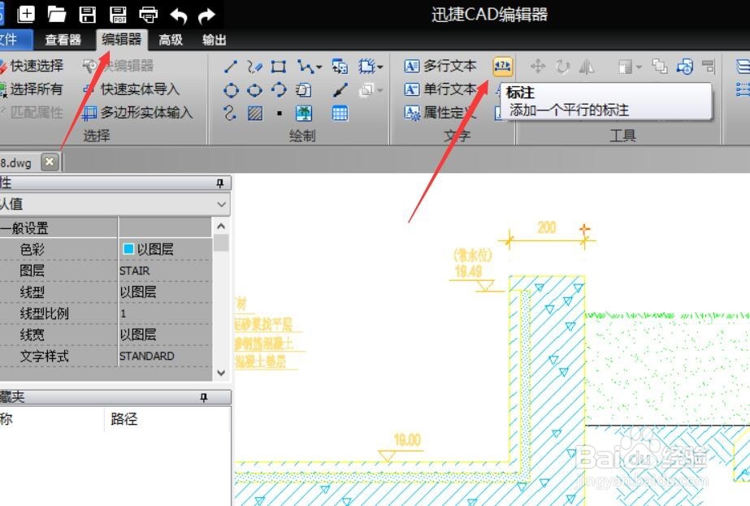
Task: Open the Advanced (高级) tab
Action: pos(171,40)
